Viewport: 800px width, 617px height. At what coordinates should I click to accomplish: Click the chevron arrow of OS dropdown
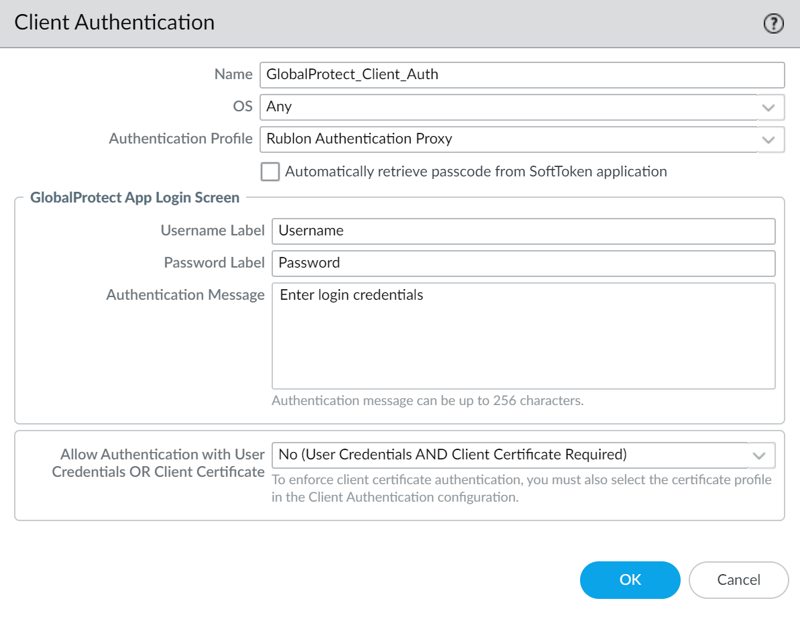click(x=768, y=107)
